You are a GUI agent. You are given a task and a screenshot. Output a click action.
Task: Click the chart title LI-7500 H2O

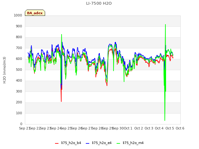pyautogui.click(x=99, y=3)
